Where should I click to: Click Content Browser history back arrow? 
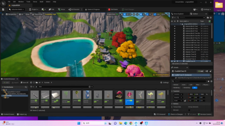click(31, 83)
